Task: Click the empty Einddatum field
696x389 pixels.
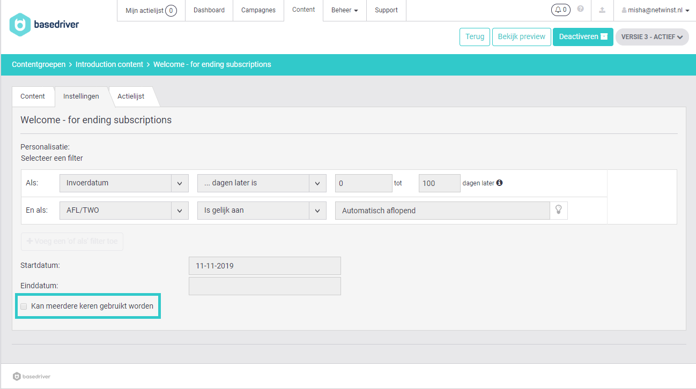Action: (x=265, y=286)
